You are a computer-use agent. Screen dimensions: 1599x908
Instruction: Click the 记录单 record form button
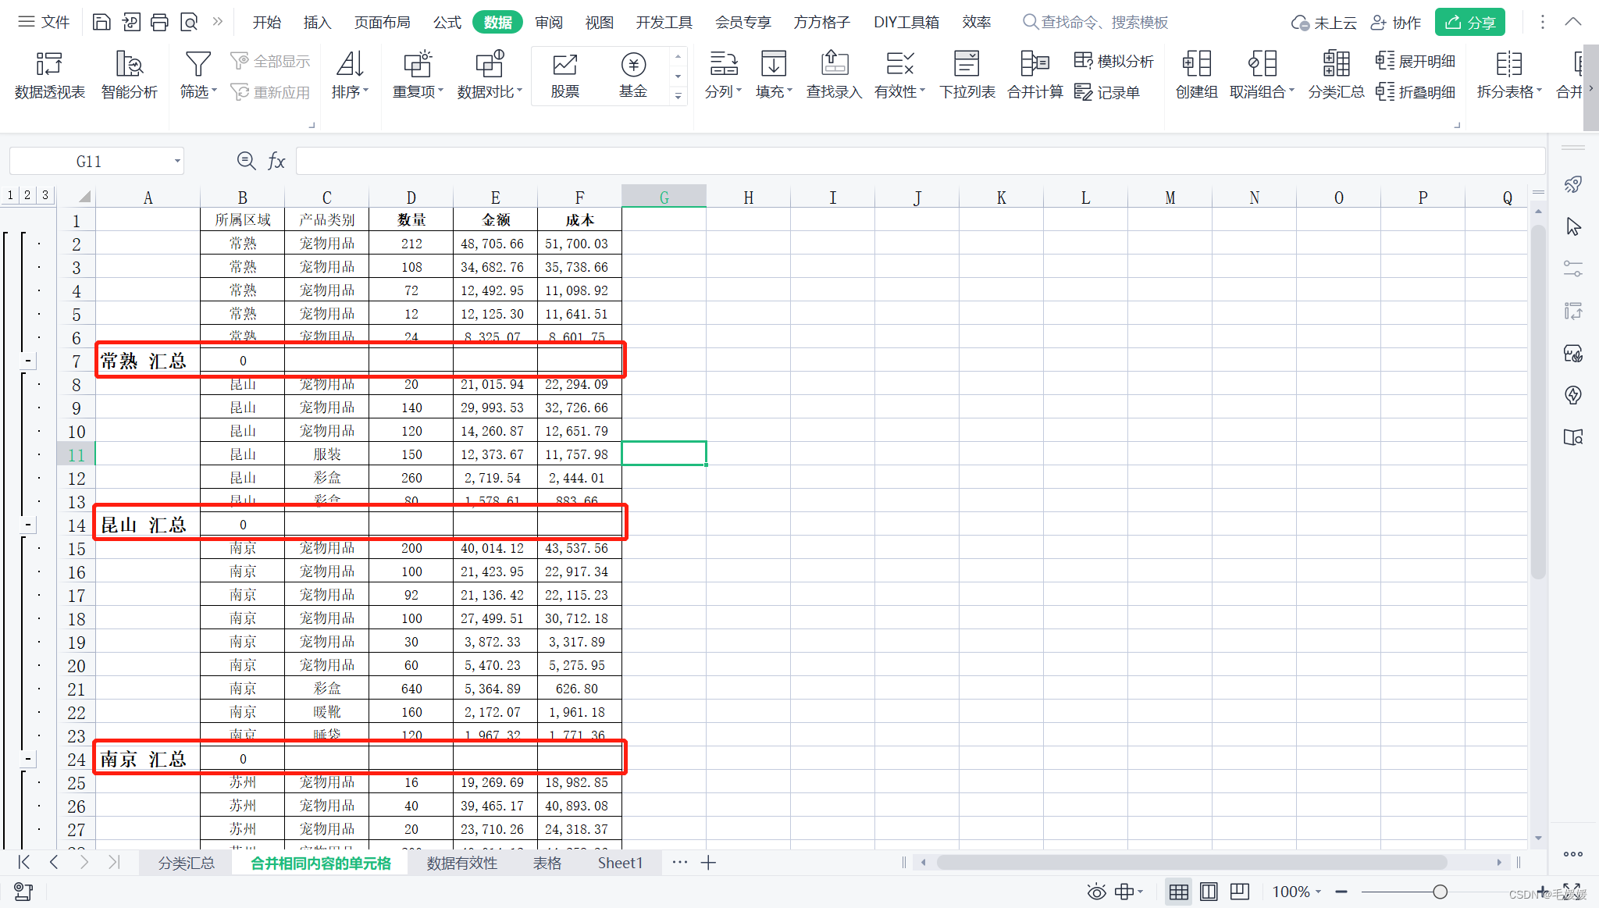tap(1107, 92)
